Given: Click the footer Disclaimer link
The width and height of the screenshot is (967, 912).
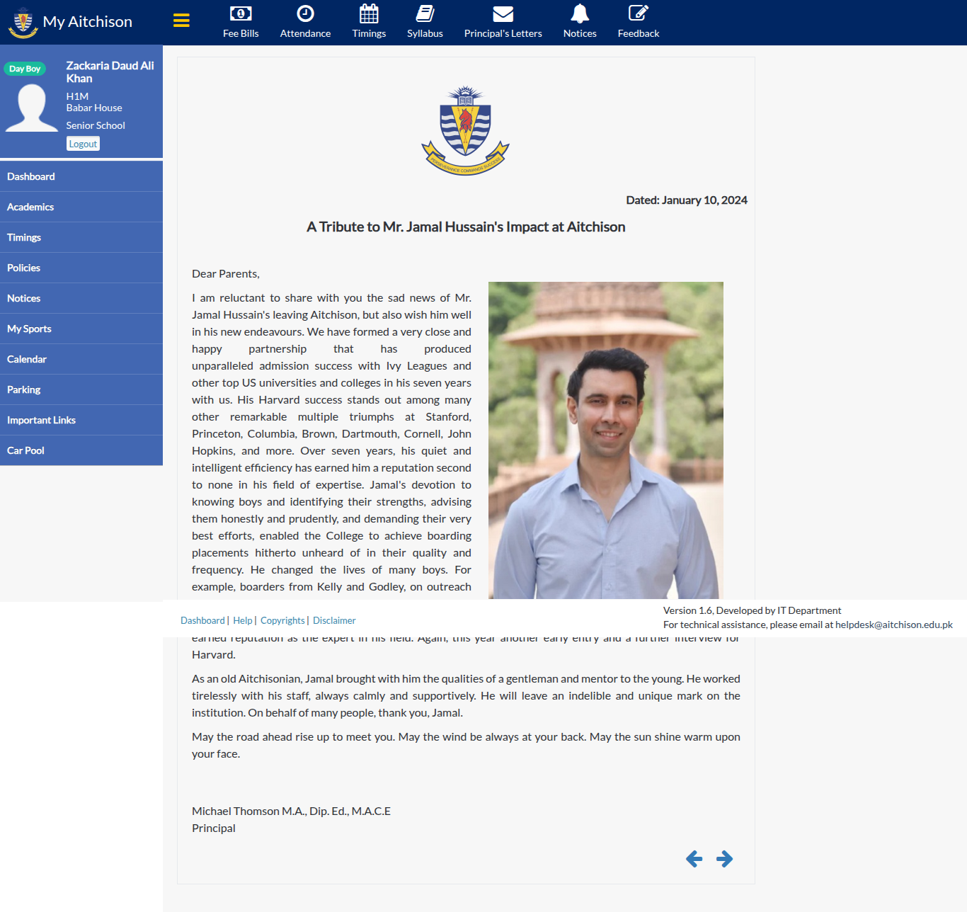Looking at the screenshot, I should click(x=334, y=620).
